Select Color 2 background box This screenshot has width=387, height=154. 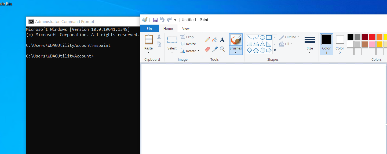(x=340, y=44)
